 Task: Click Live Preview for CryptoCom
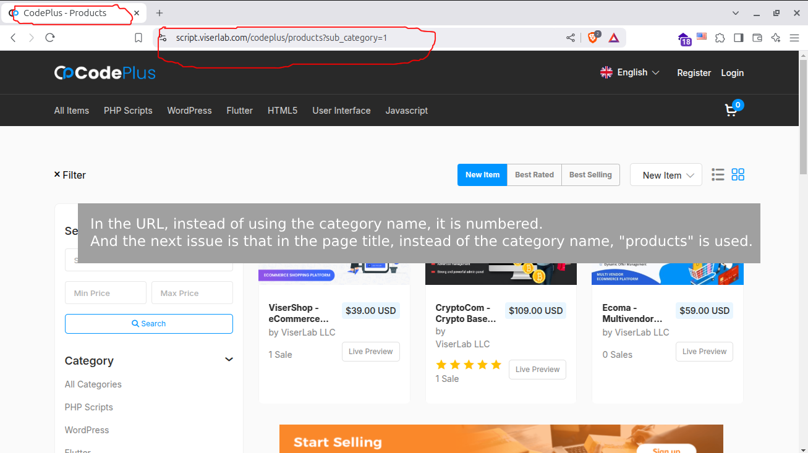[x=537, y=370]
